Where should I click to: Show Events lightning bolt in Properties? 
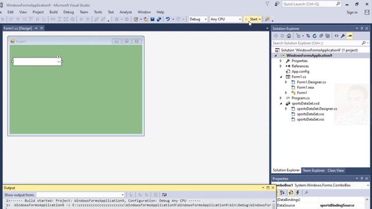298,193
